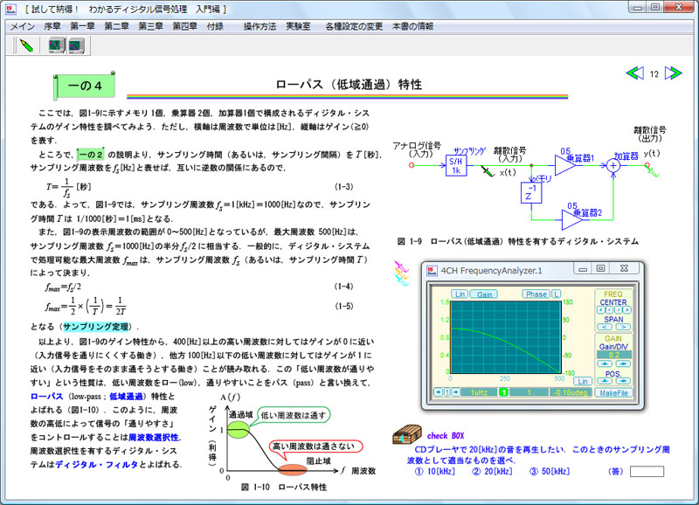Click the 一の４ section scroll banner
The height and width of the screenshot is (505, 699).
coord(85,86)
